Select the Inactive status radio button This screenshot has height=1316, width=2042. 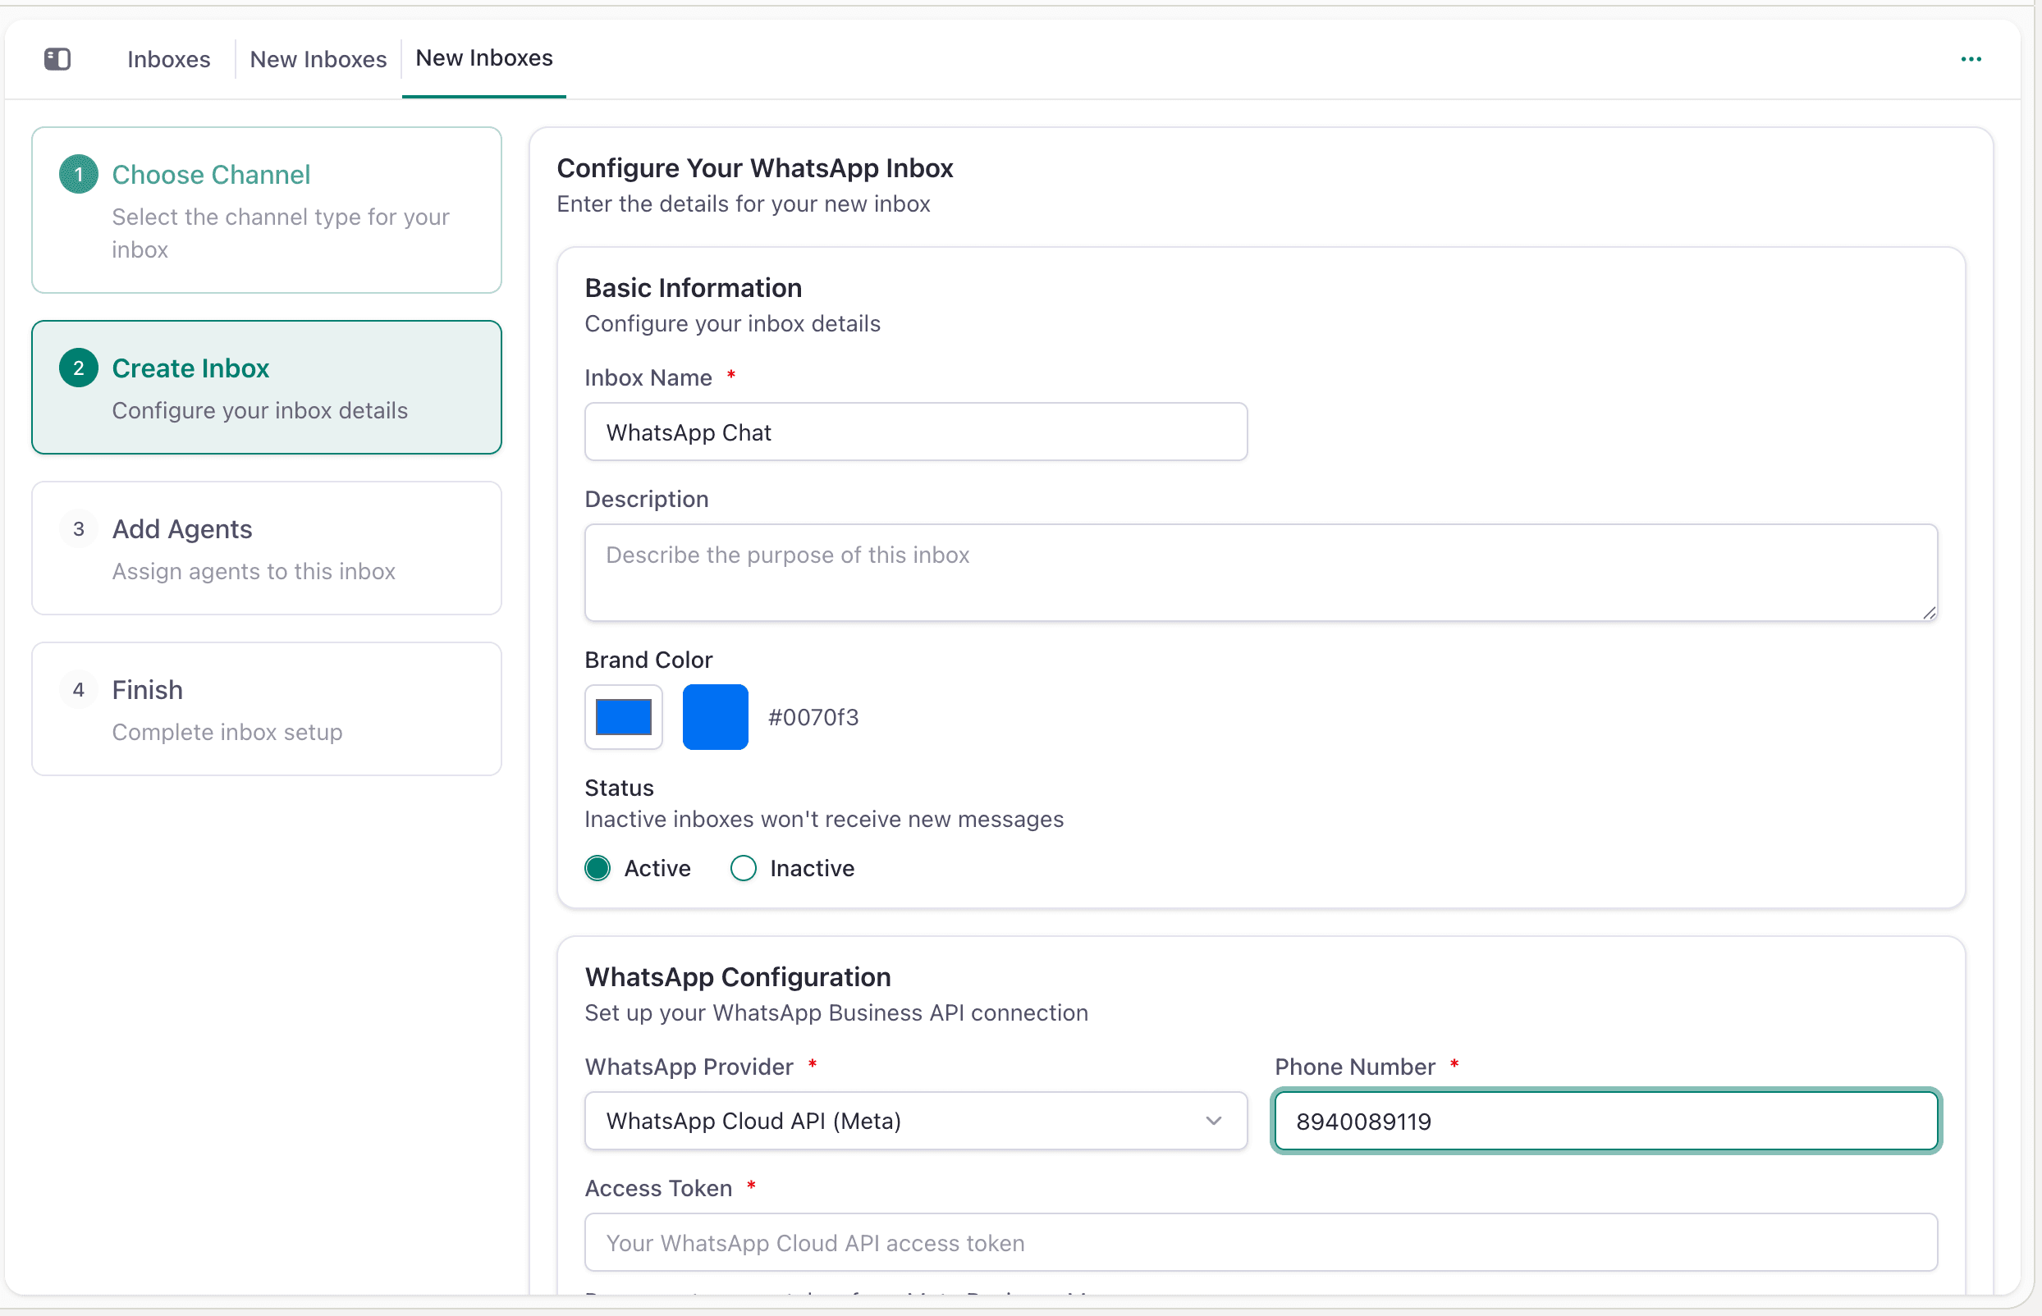coord(744,868)
